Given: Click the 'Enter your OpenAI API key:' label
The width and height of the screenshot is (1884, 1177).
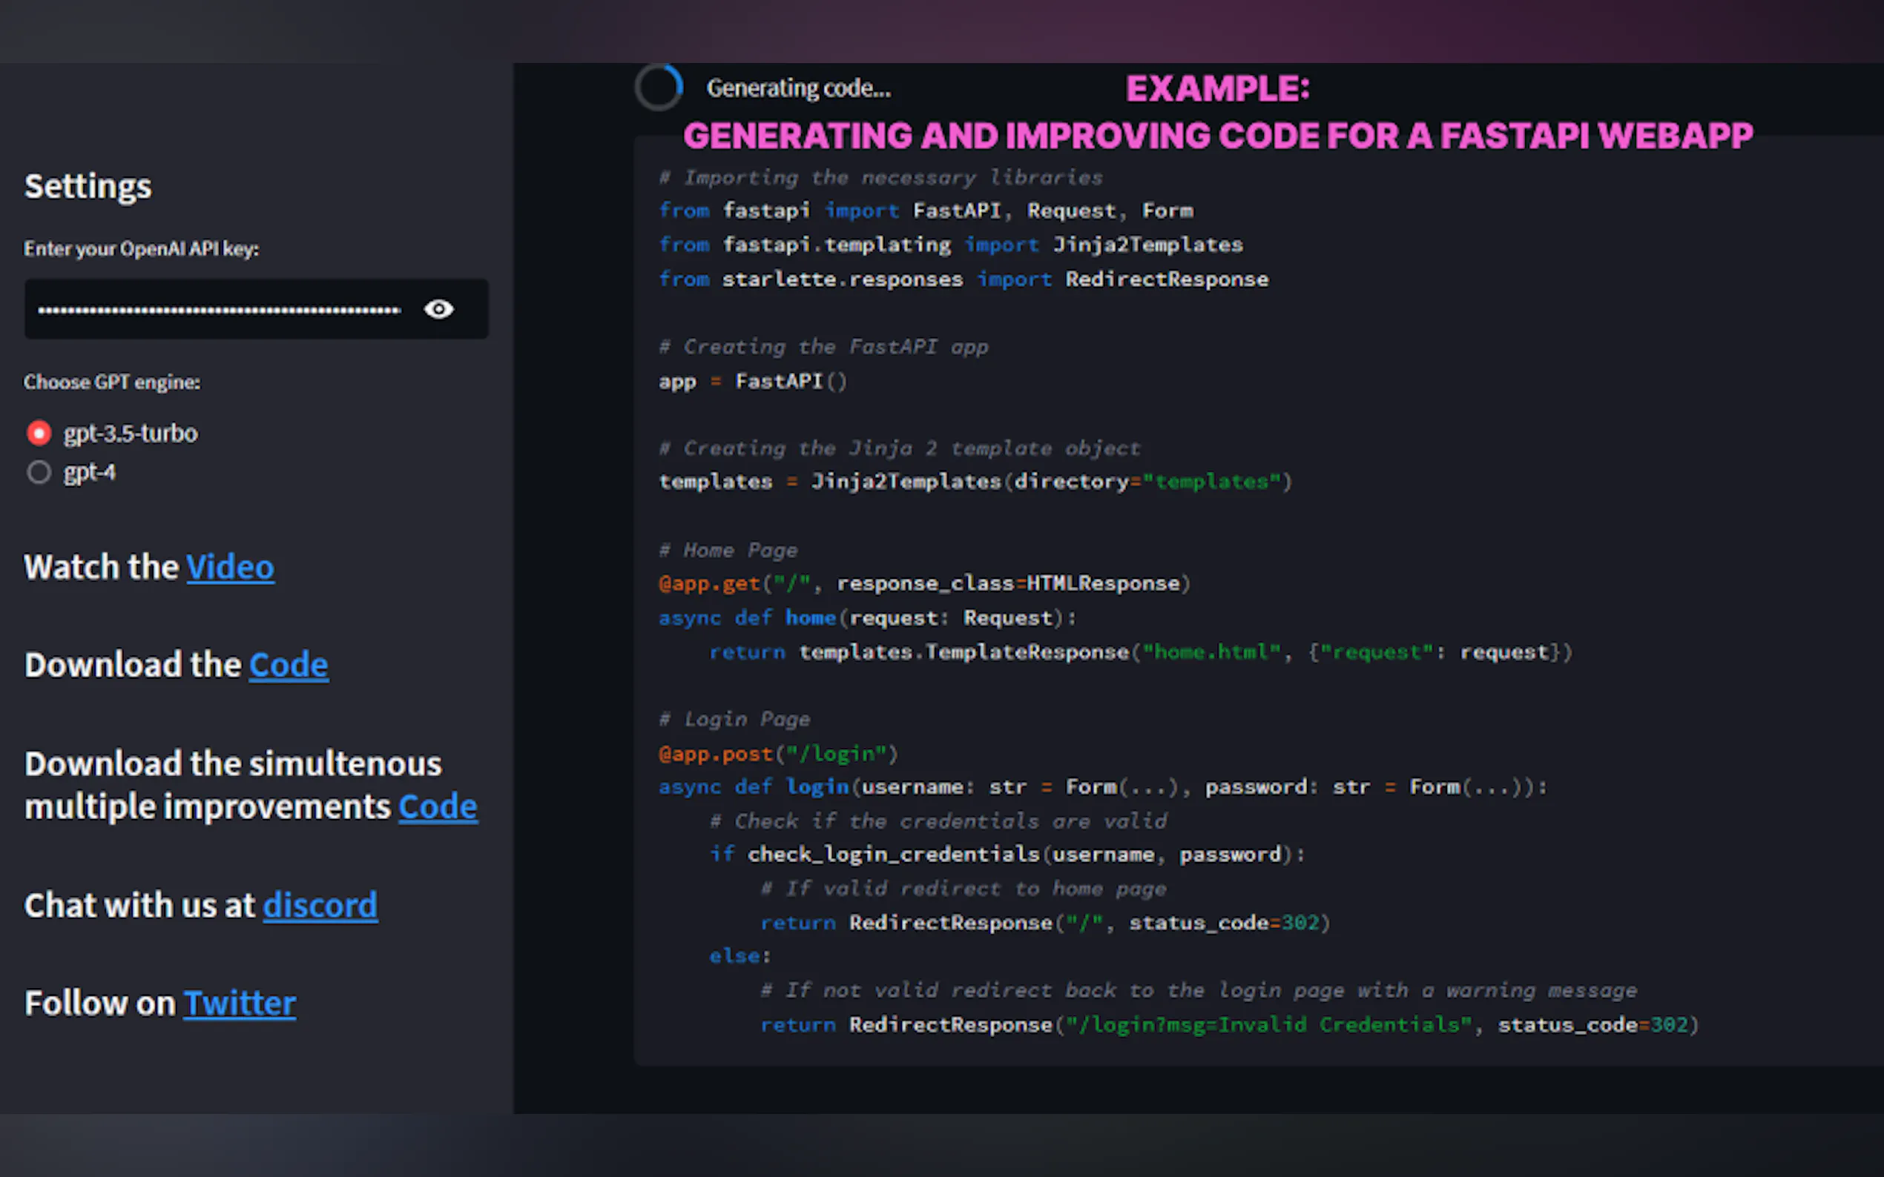Looking at the screenshot, I should (x=141, y=249).
